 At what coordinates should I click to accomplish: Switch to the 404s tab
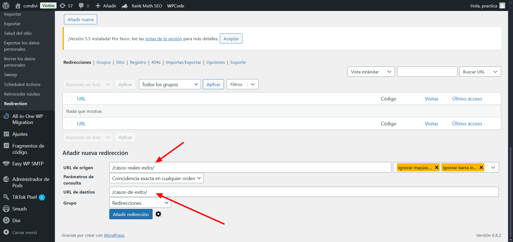pos(156,62)
